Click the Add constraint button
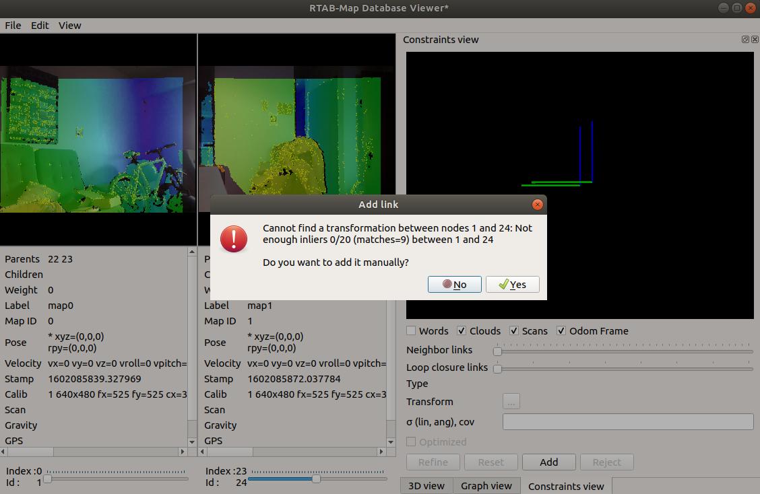Image resolution: width=760 pixels, height=494 pixels. [x=548, y=462]
